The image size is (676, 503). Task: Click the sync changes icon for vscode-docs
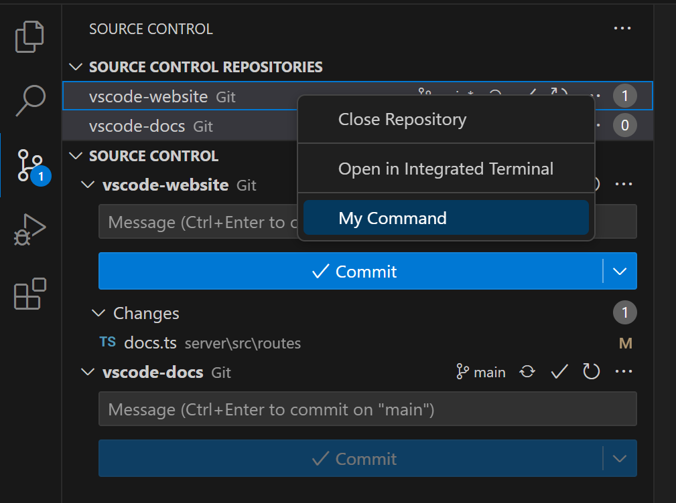click(527, 372)
